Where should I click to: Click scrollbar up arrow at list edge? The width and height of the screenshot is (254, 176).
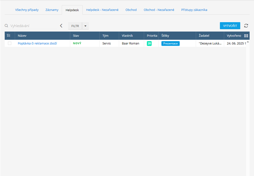pyautogui.click(x=248, y=42)
